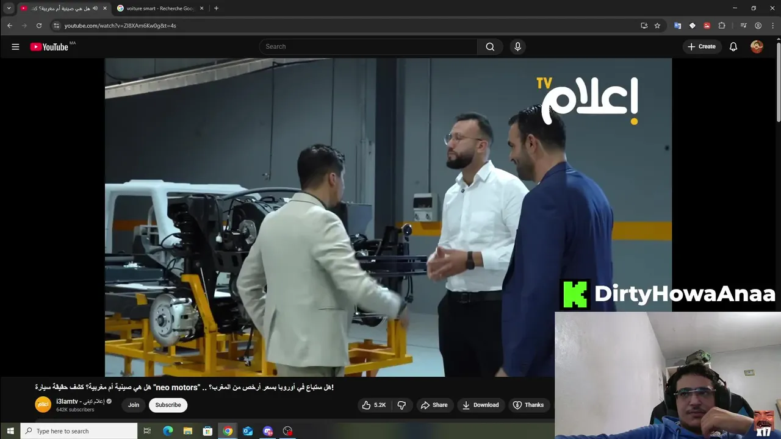The height and width of the screenshot is (439, 781).
Task: Open the Windows Start menu
Action: (x=10, y=431)
